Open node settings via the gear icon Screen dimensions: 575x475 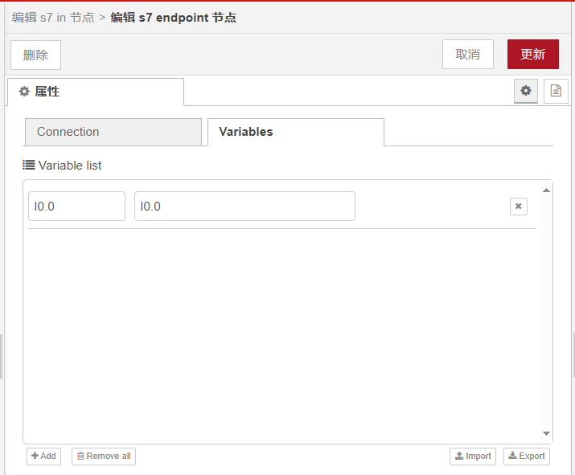pyautogui.click(x=526, y=91)
